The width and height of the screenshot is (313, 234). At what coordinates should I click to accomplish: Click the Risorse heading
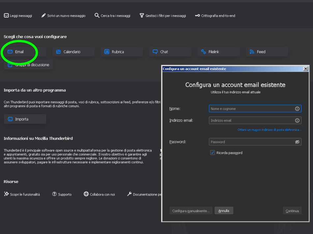pyautogui.click(x=11, y=182)
